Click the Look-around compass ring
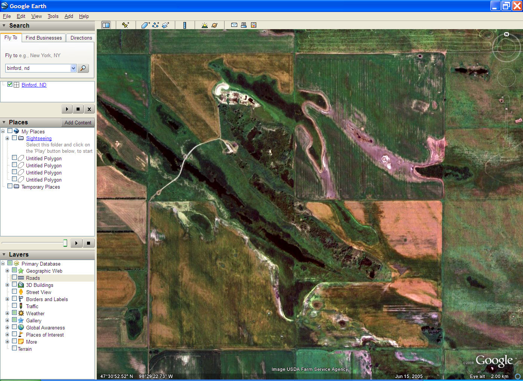523x381 pixels. pos(507,48)
